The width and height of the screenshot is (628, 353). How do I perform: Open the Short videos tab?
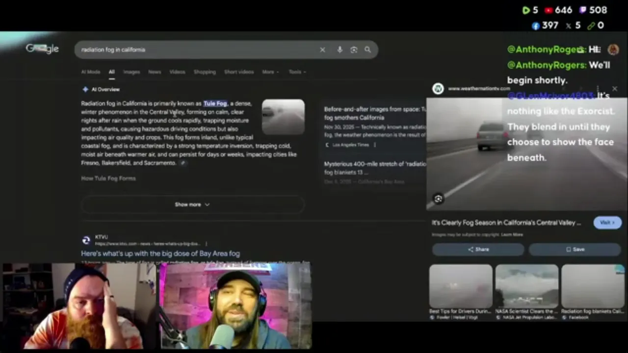point(239,72)
